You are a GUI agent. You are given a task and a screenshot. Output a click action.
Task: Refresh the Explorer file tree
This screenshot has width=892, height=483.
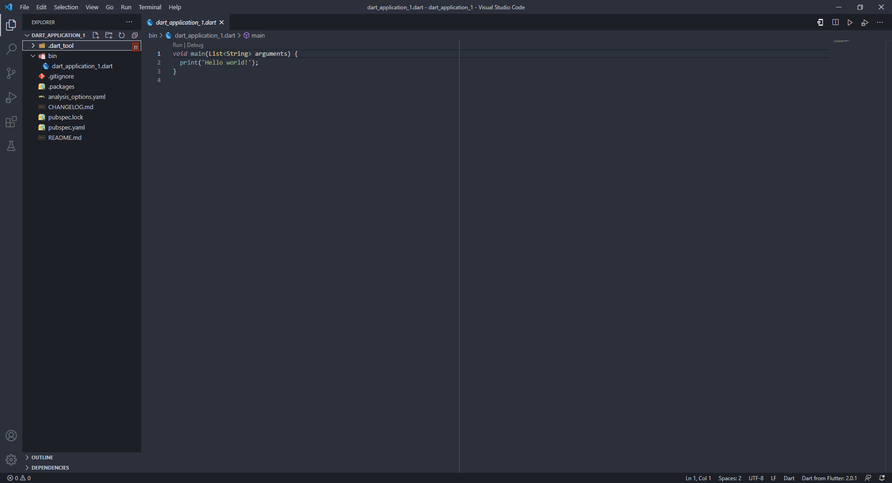click(122, 35)
